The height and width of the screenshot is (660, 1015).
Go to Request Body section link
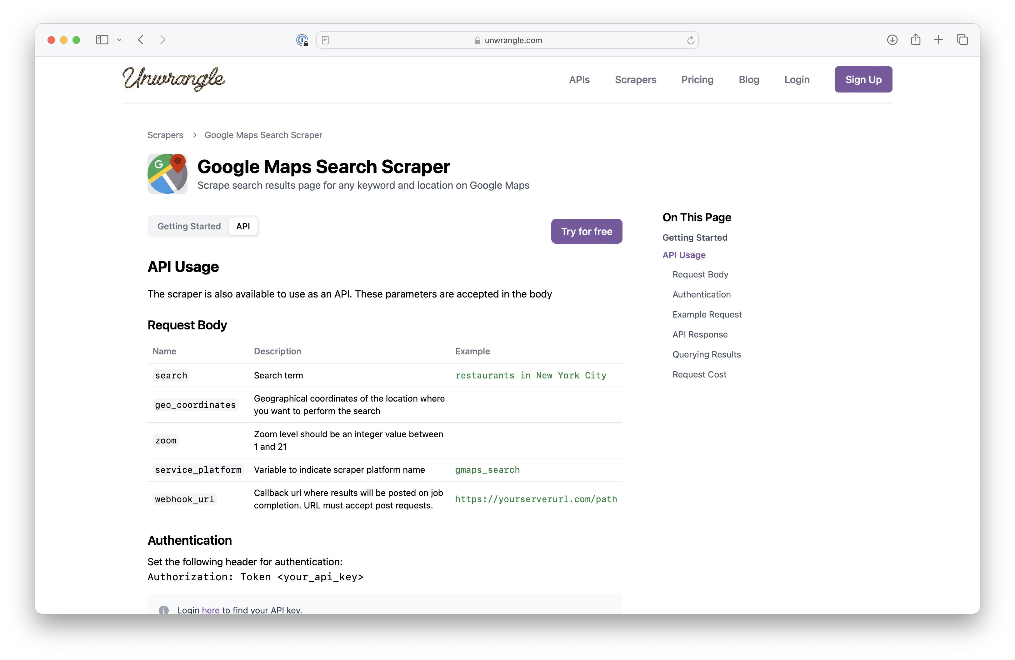click(700, 275)
